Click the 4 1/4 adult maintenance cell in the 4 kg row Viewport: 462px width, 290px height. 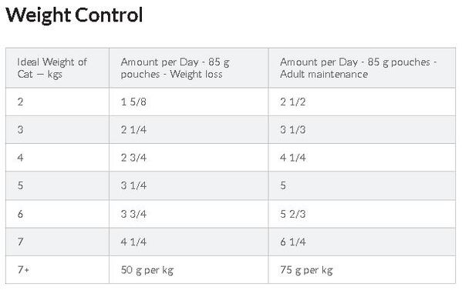point(362,158)
